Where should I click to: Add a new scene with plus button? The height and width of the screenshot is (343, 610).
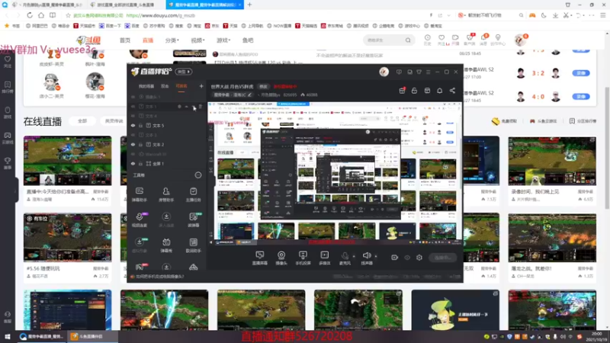point(201,86)
